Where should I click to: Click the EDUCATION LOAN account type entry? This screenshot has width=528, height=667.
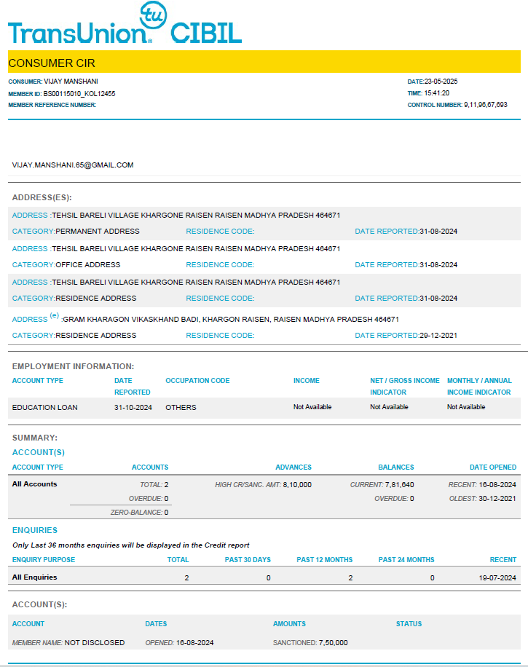[x=44, y=407]
